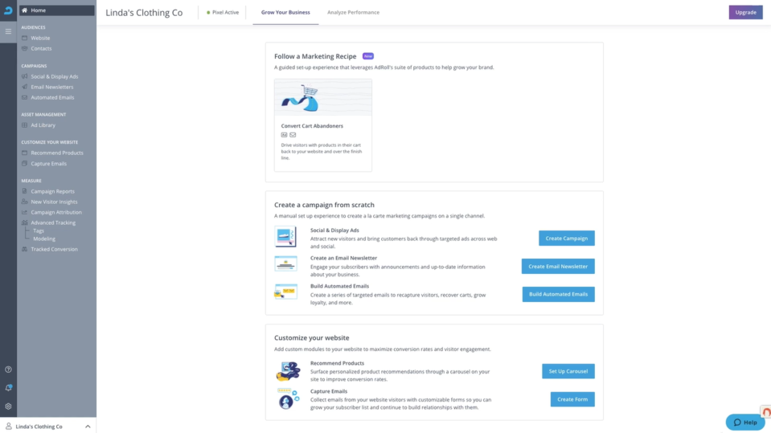The width and height of the screenshot is (771, 433).
Task: Click the Recommend Products illustration icon
Action: click(x=288, y=371)
